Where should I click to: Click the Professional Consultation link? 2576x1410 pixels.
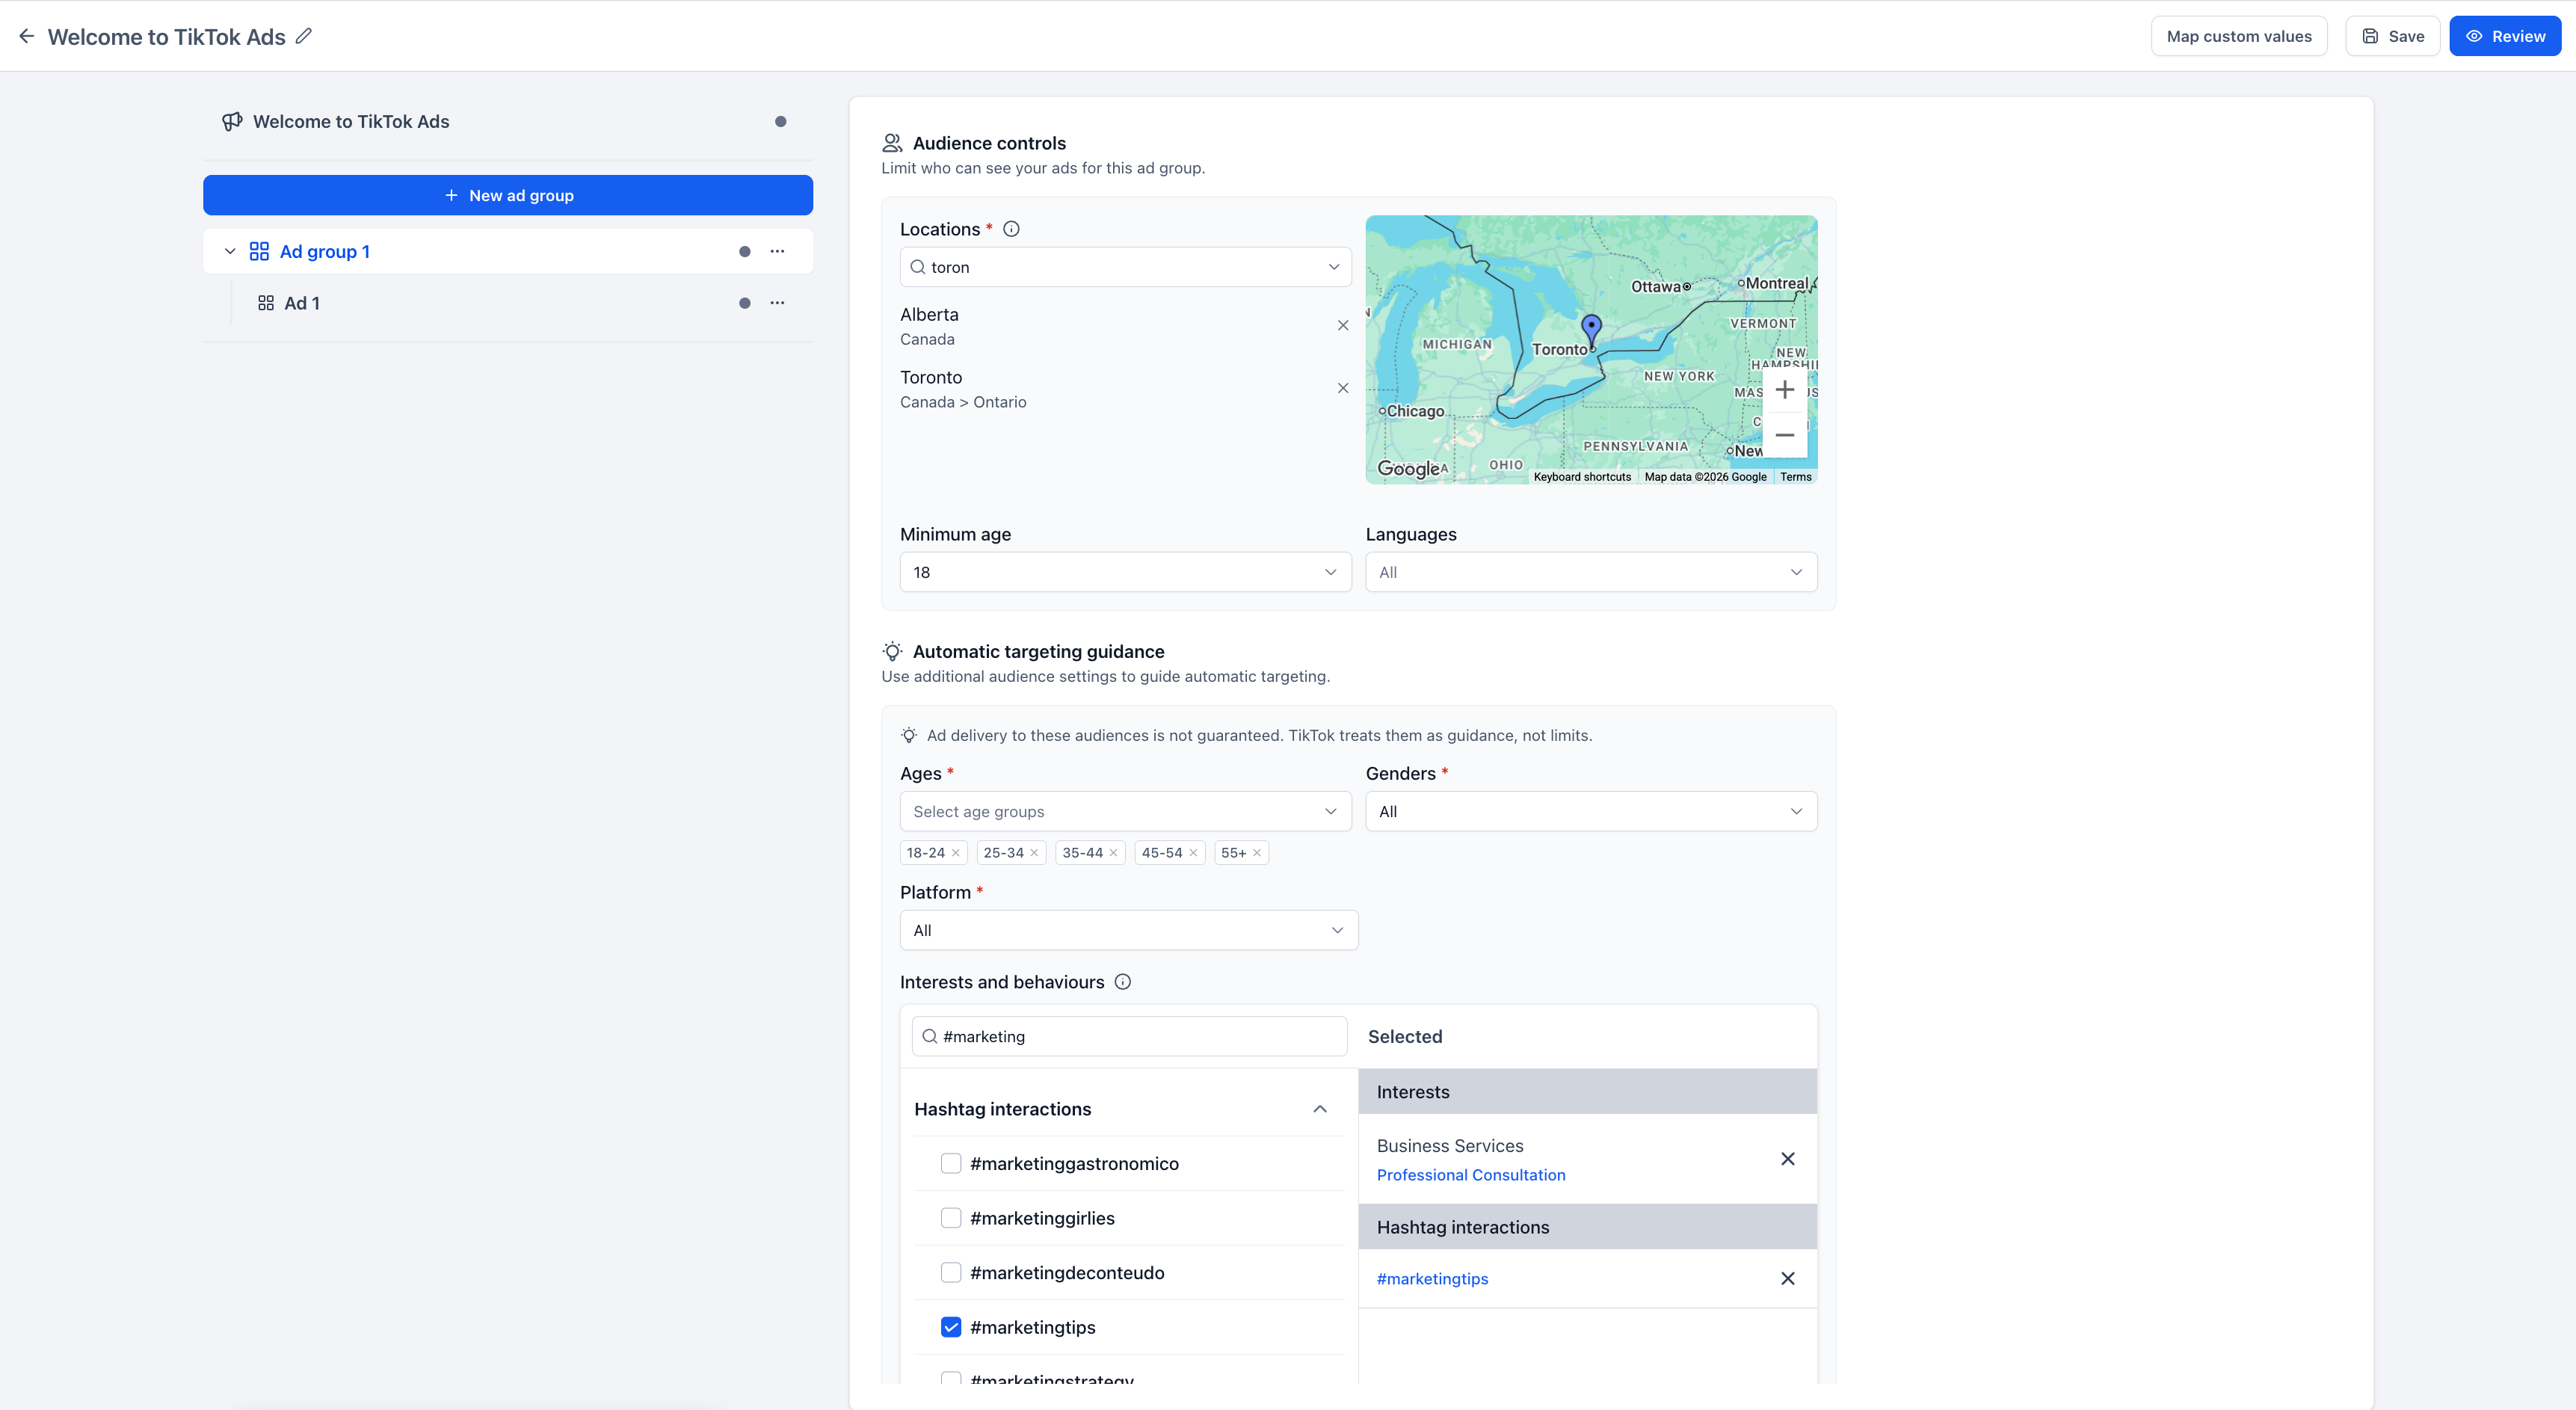click(x=1471, y=1175)
